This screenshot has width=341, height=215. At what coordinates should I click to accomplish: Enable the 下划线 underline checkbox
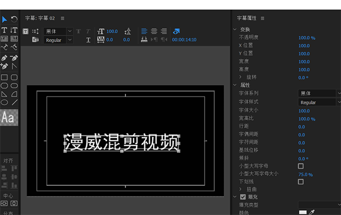point(301,182)
